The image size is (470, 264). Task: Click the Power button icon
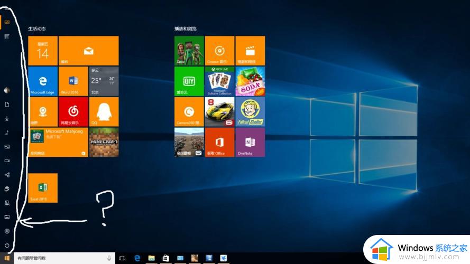click(x=7, y=245)
